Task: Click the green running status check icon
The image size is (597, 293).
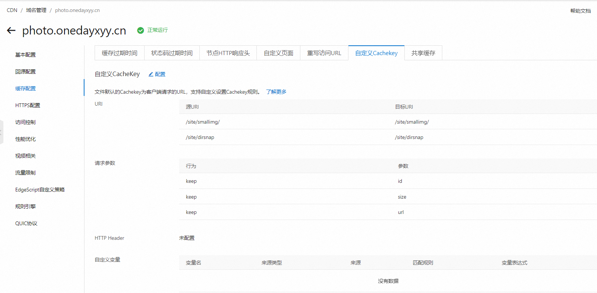Action: 140,30
